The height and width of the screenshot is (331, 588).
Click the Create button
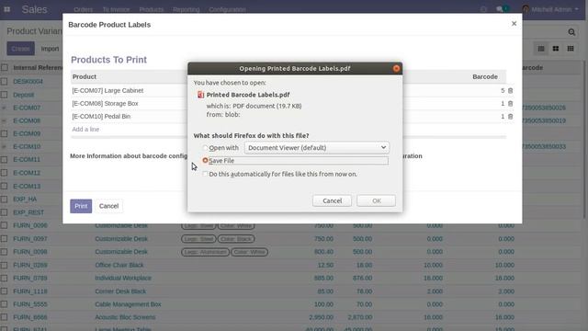(20, 49)
